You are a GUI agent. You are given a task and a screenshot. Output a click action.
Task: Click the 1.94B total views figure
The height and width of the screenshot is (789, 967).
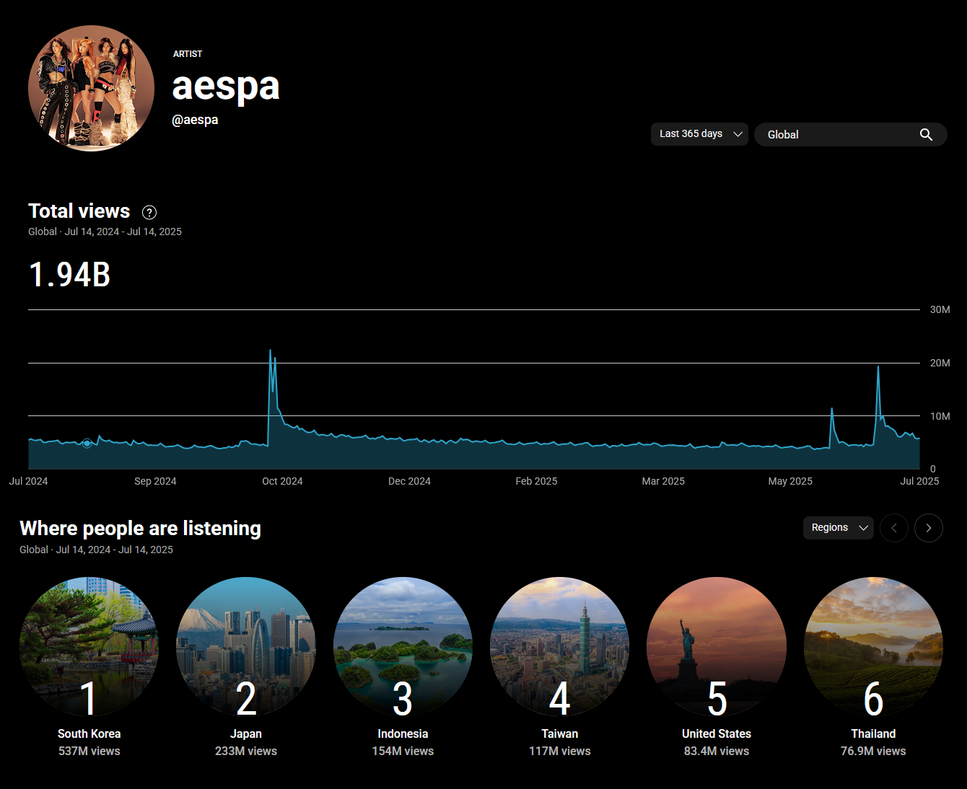tap(69, 275)
